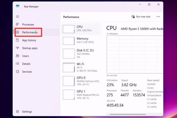Open the Details list icon
Viewport: 177px width, 118px height.
[18, 64]
